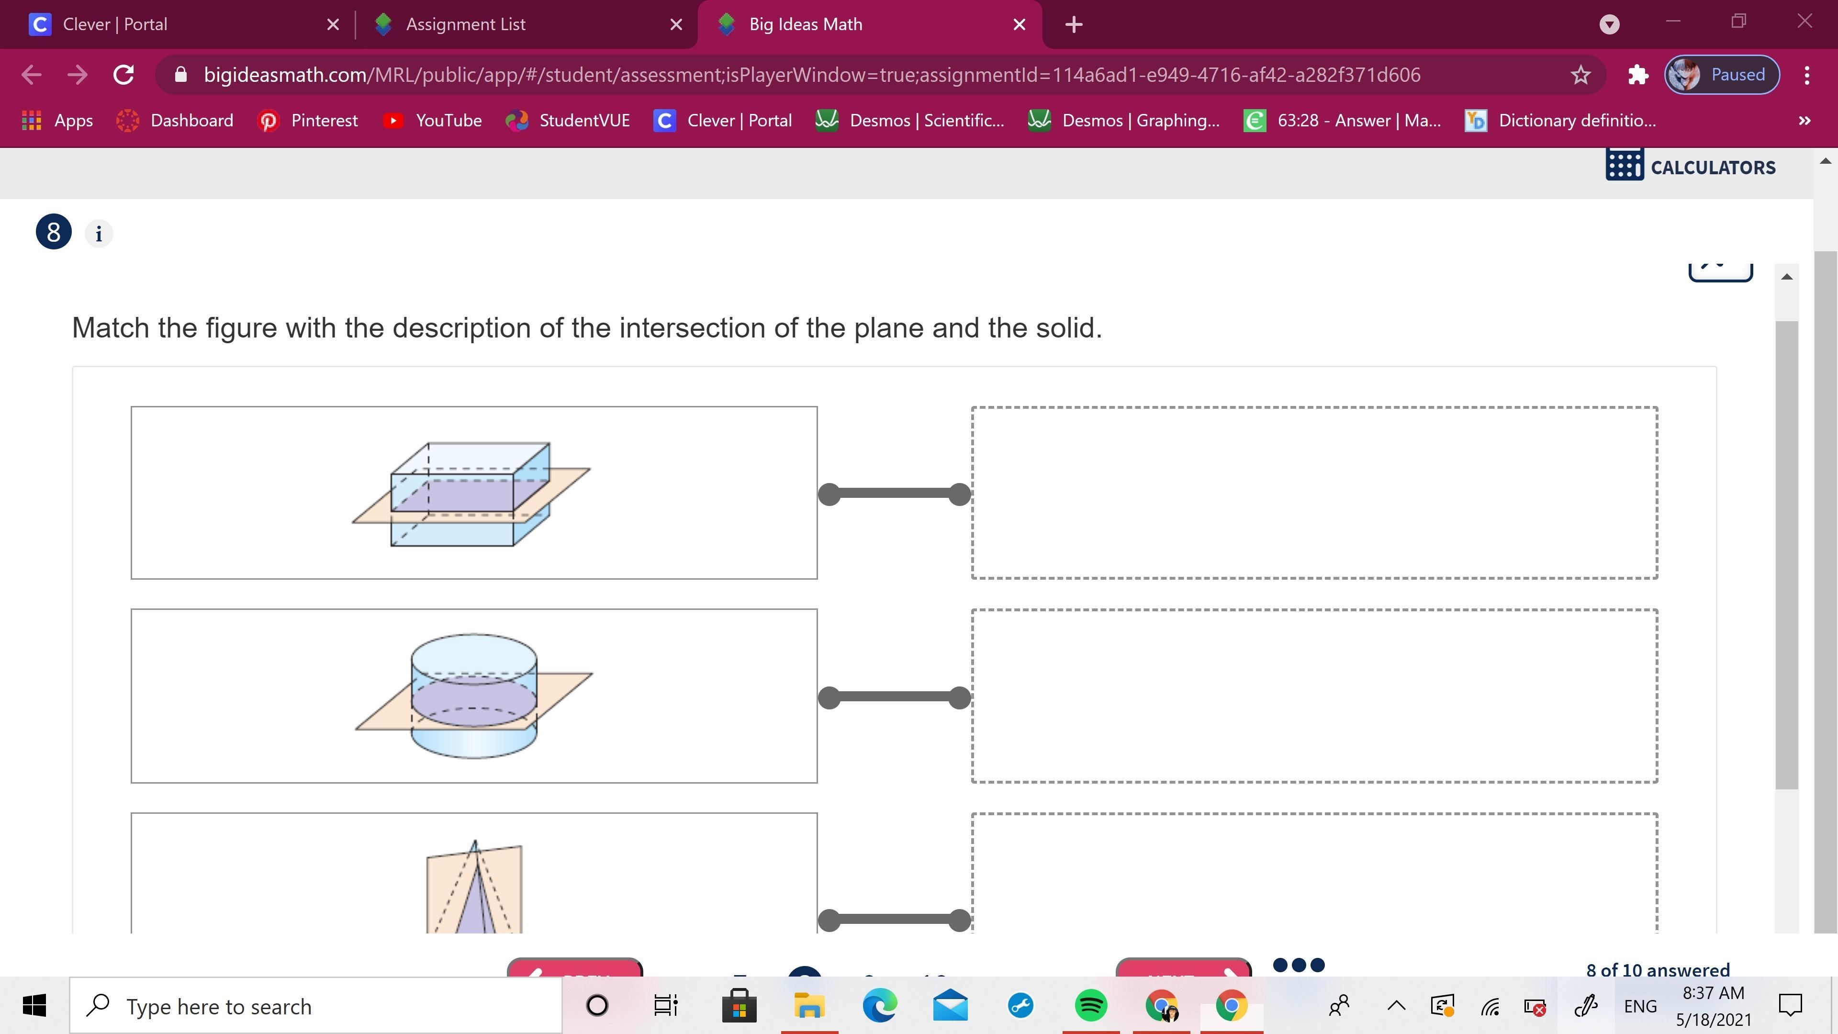Image resolution: width=1838 pixels, height=1034 pixels.
Task: Select the rectangular prism figure box
Action: click(474, 493)
